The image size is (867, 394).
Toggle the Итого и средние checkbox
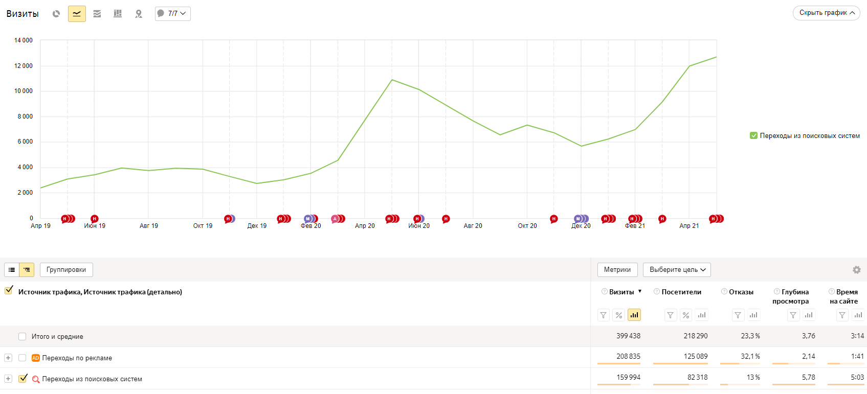(22, 336)
